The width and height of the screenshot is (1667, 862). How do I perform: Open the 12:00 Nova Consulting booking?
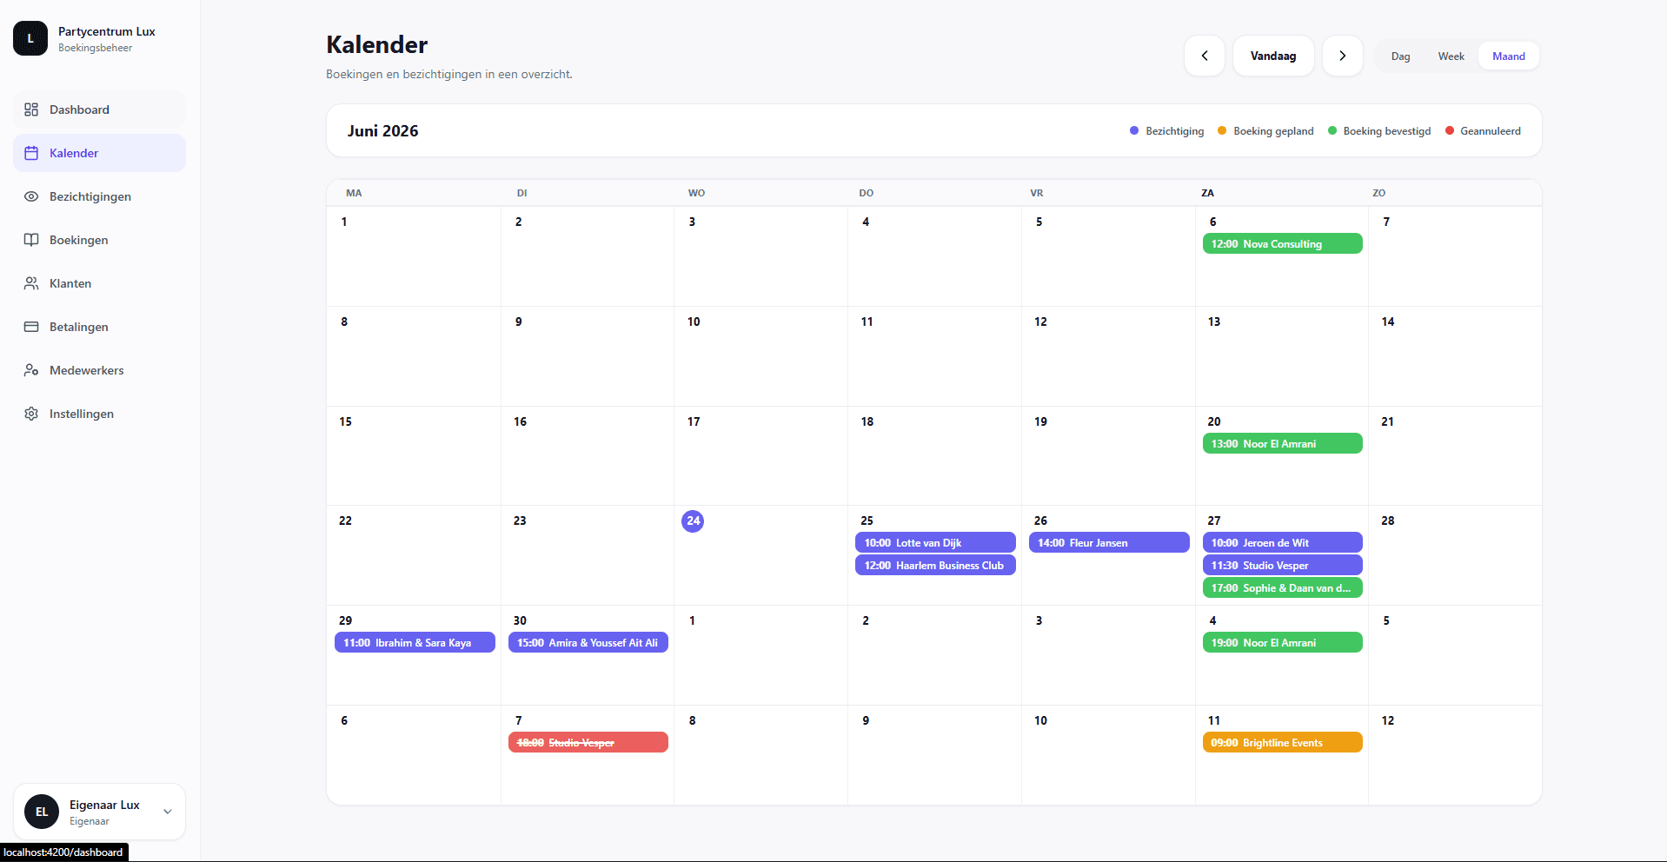[x=1282, y=243]
